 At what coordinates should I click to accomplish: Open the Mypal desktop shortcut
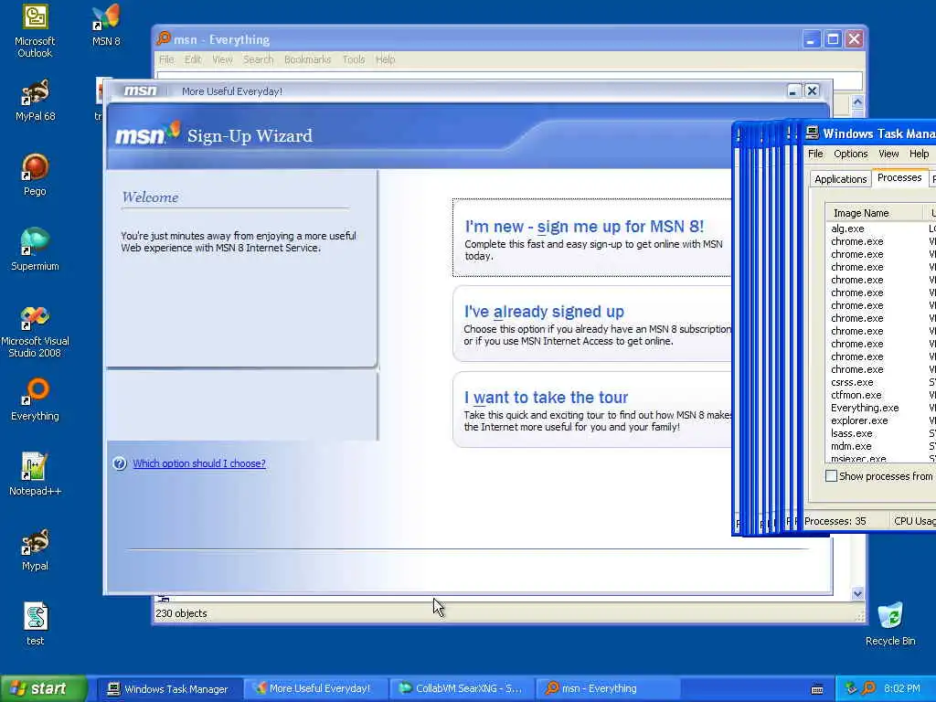point(35,549)
